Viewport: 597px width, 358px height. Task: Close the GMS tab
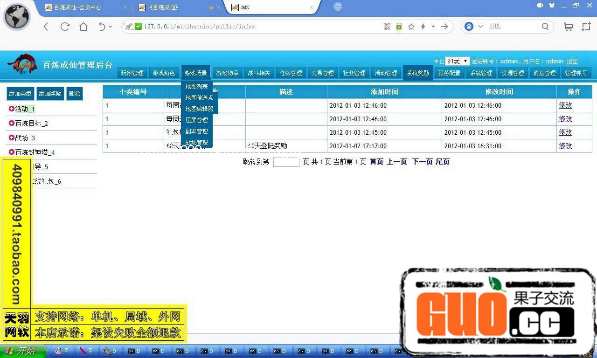point(311,7)
